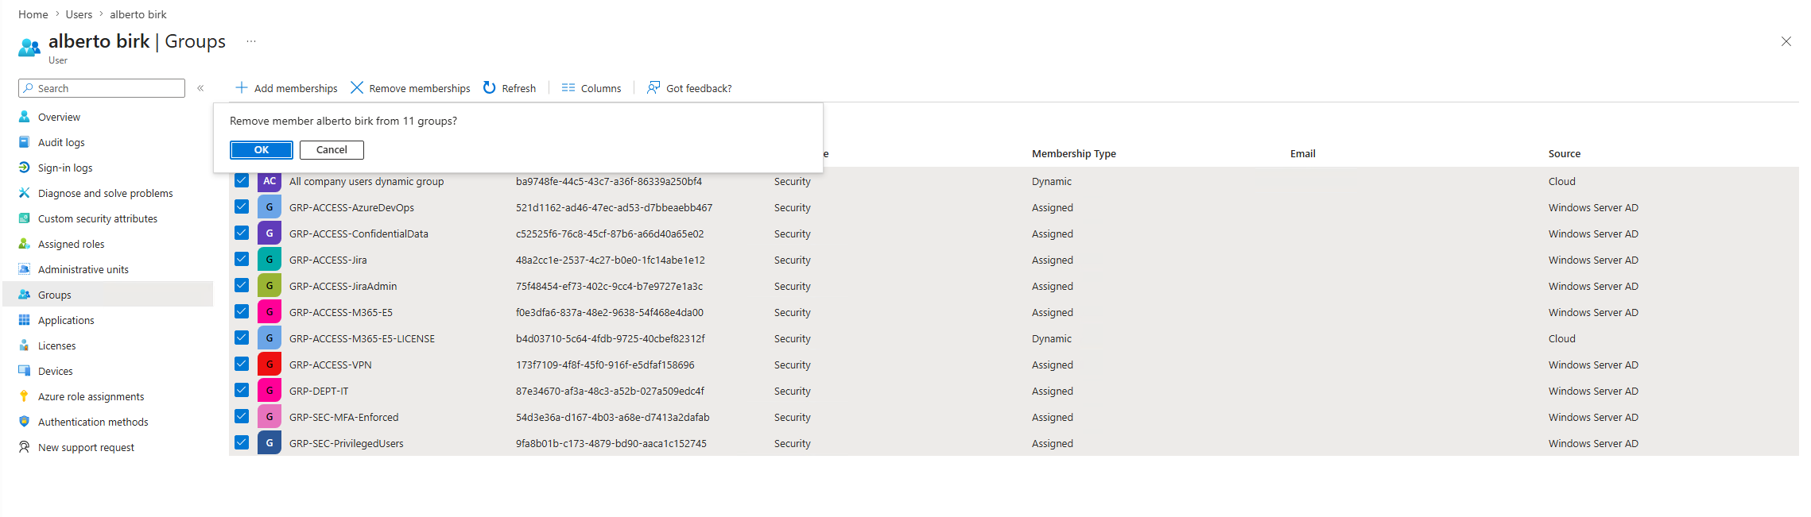Open All company users dynamic group link
Image resolution: width=1811 pixels, height=517 pixels.
[366, 181]
